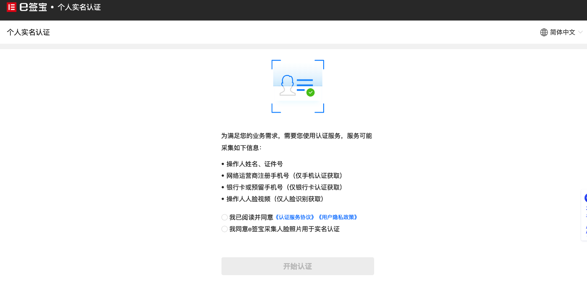Screen dimensions: 587x283
Task: Click the 个人实名认证 page heading
Action: tap(28, 32)
